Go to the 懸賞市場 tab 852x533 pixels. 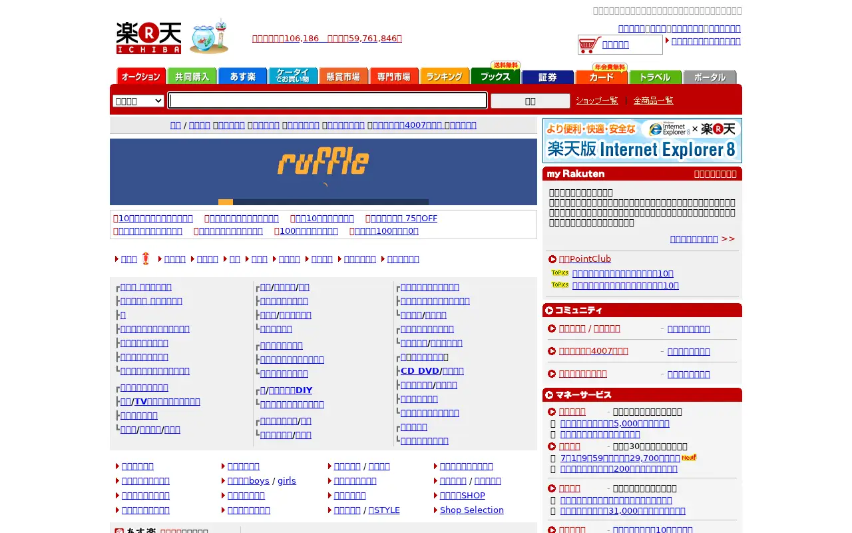pos(343,76)
